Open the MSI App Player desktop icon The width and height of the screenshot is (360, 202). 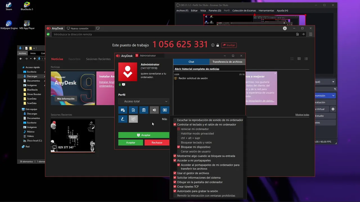[27, 25]
